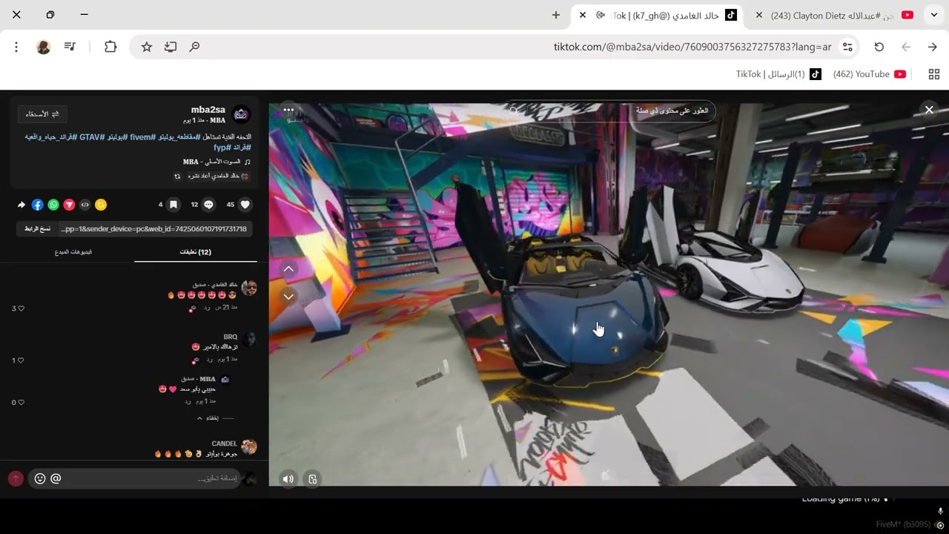
Task: Get the embed code via the code icon
Action: point(85,205)
